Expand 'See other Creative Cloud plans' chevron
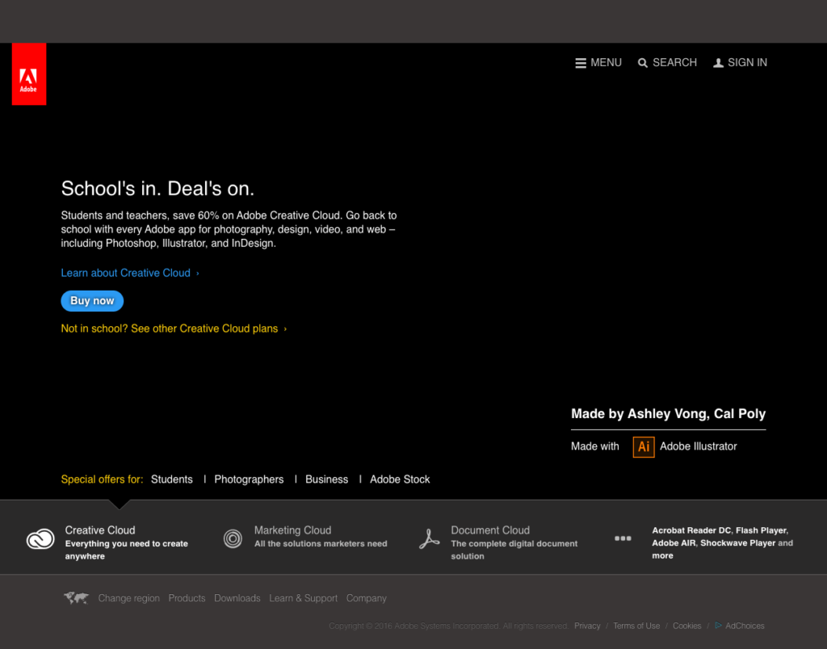 pos(284,329)
